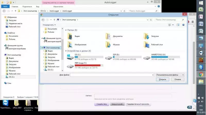Click the Метки input field
206x115 pixels.
(133, 96)
